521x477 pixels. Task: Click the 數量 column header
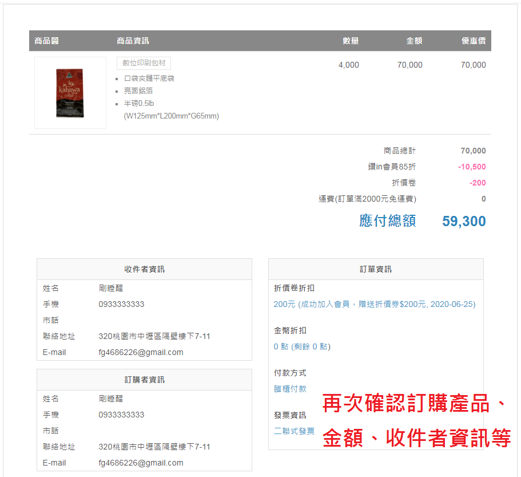coord(351,41)
